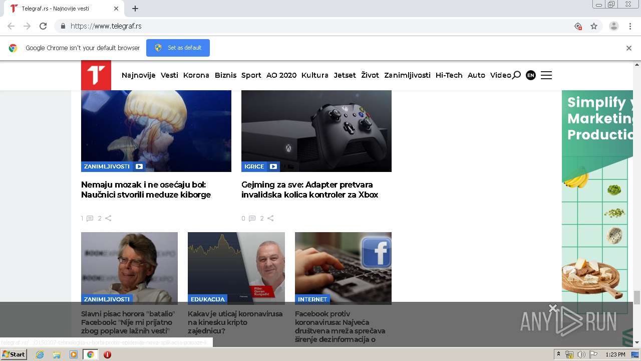Click the taskbar clock
This screenshot has width=641, height=361.
pyautogui.click(x=615, y=354)
